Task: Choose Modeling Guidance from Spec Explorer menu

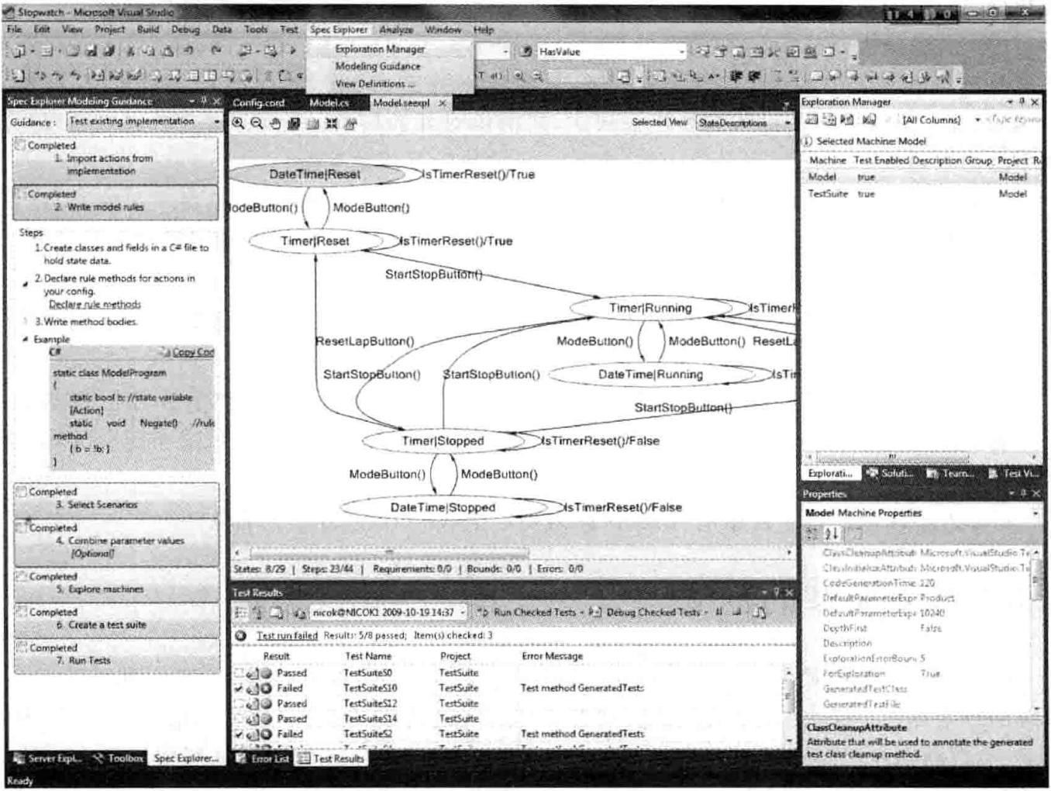Action: click(x=377, y=66)
